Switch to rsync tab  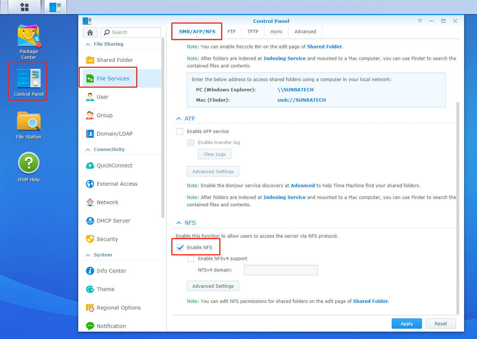point(277,32)
